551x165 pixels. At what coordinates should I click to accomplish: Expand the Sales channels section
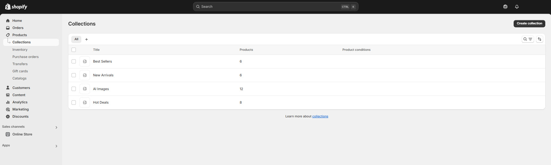[x=56, y=127]
